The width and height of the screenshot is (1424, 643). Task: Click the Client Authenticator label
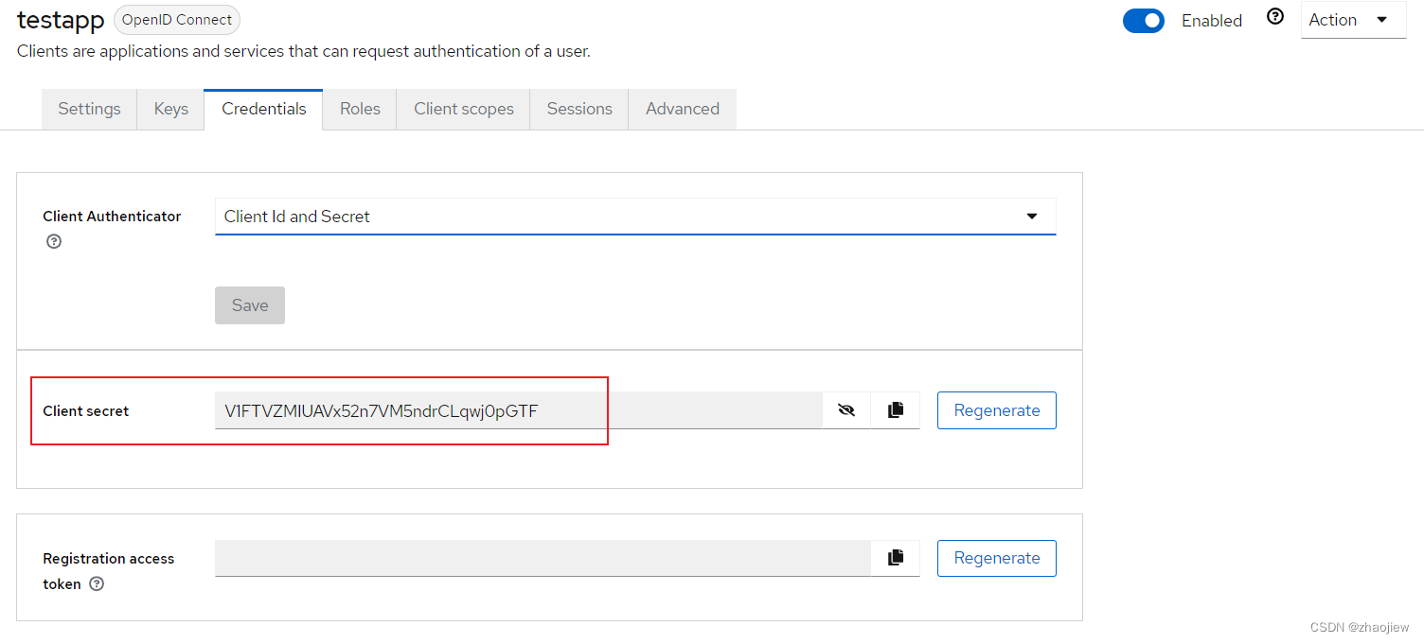point(112,217)
